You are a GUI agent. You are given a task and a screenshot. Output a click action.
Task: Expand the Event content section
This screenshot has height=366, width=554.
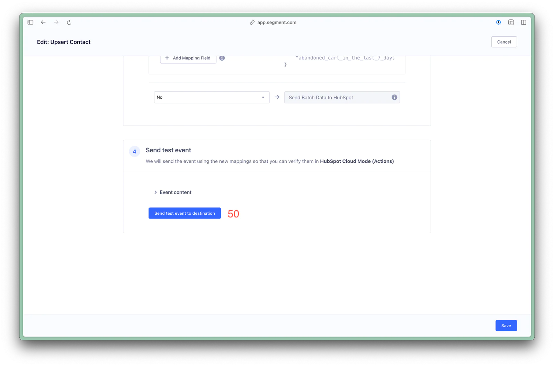(173, 192)
